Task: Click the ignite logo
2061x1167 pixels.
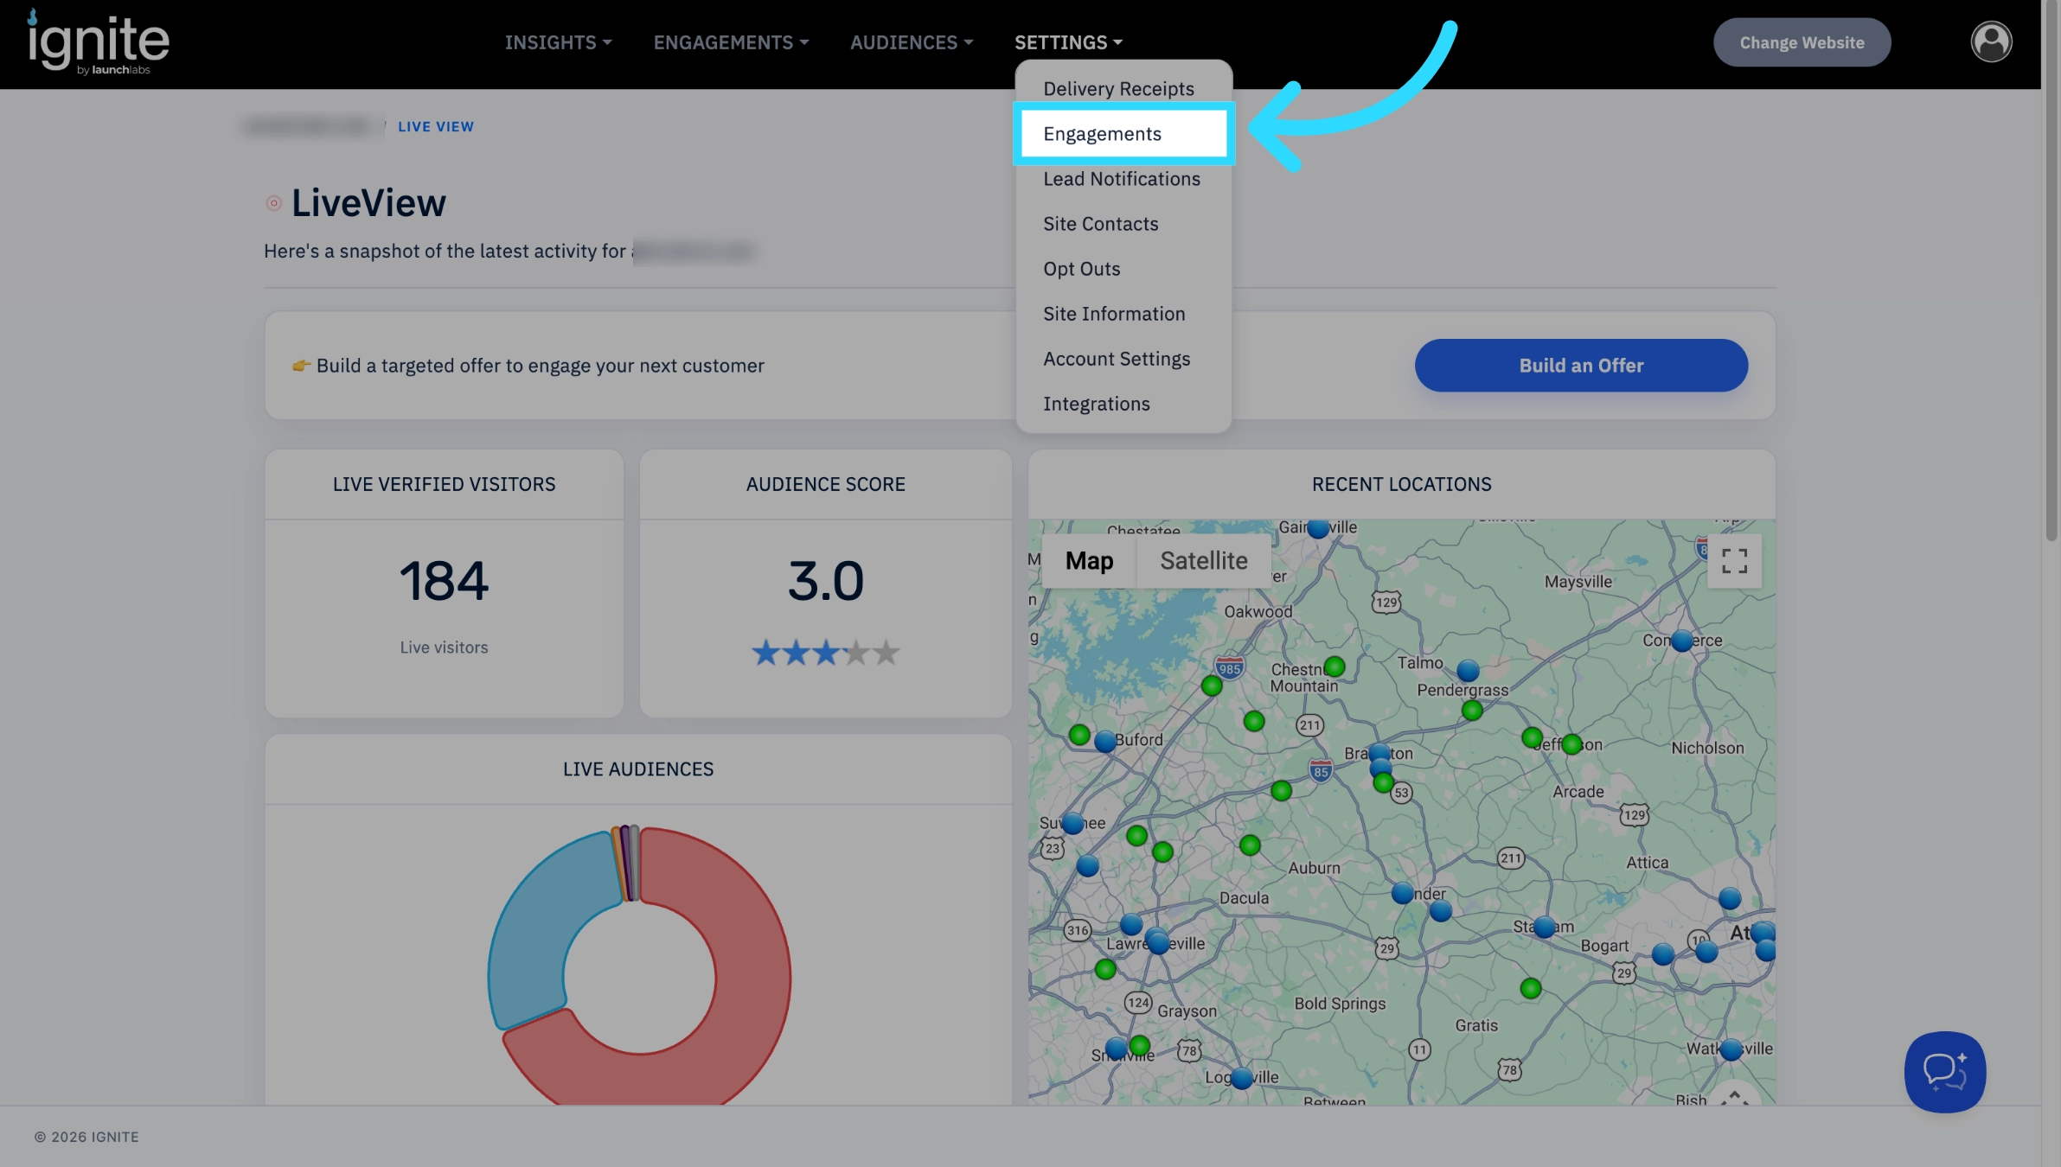Action: [98, 41]
